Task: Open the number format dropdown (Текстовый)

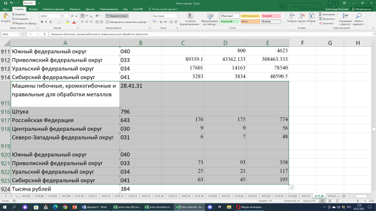Action: (176, 16)
